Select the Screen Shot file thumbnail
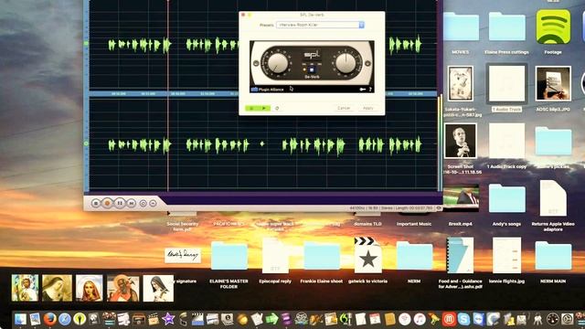 click(x=461, y=141)
